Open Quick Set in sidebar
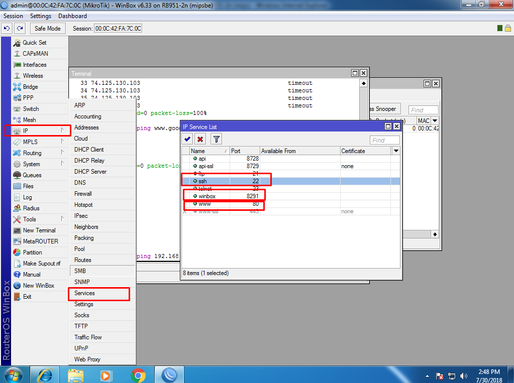This screenshot has height=383, width=514. 40,43
